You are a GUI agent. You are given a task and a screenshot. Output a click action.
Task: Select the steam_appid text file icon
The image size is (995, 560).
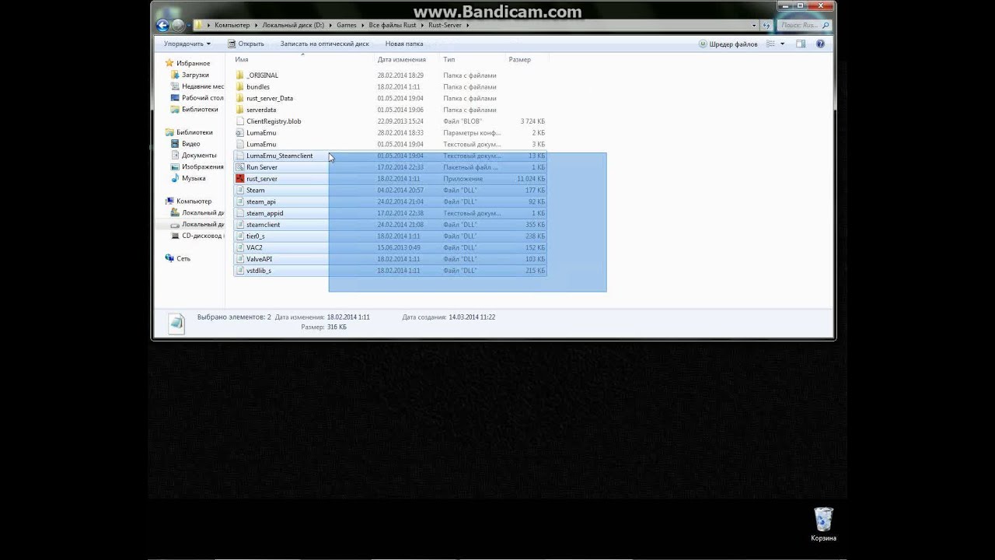(x=240, y=213)
